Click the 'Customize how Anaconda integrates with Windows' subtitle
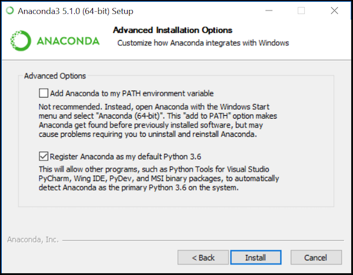Viewport: 353px width, 275px height. [203, 43]
